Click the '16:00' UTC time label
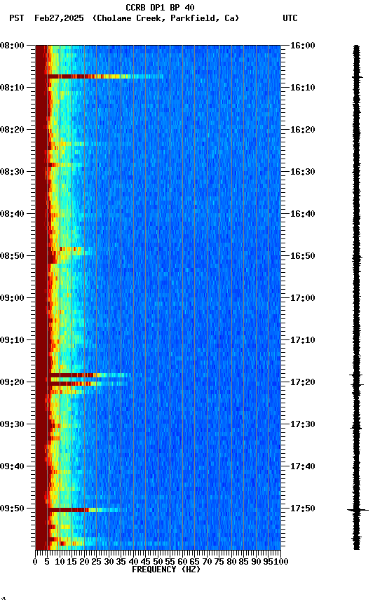 point(303,46)
